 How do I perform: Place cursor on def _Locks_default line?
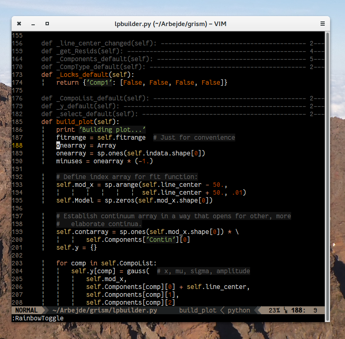tap(87, 75)
